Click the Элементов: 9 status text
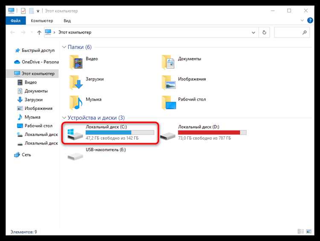This screenshot has height=241, width=320. pos(23,232)
